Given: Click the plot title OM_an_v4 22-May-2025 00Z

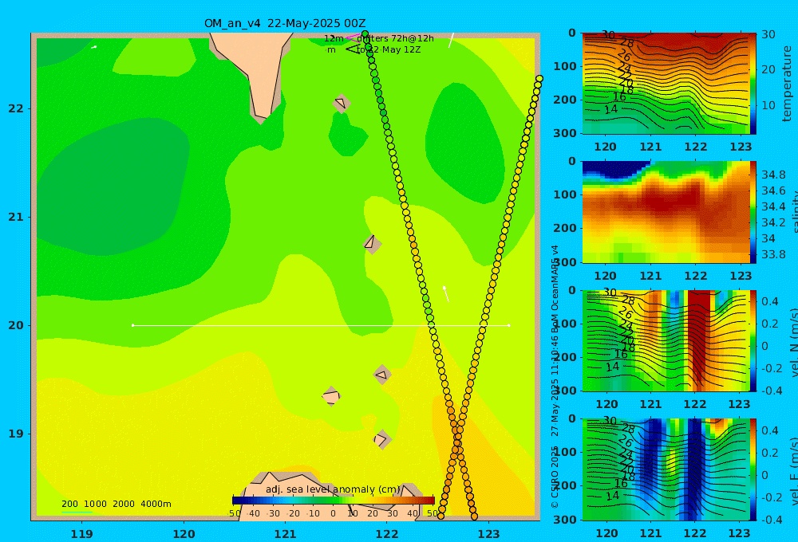Looking at the screenshot, I should (x=285, y=23).
